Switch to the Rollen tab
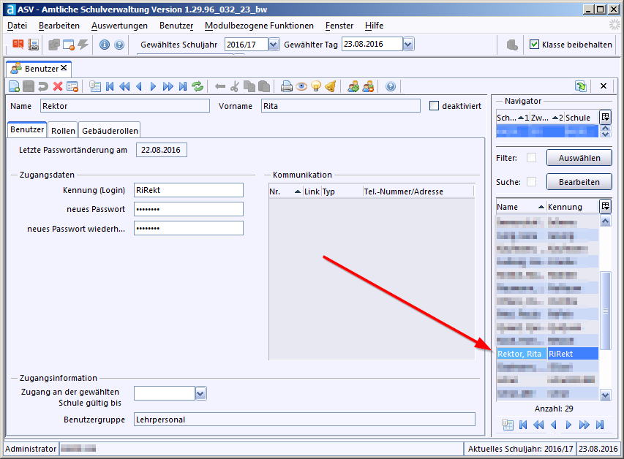Image resolution: width=624 pixels, height=459 pixels. pos(63,131)
